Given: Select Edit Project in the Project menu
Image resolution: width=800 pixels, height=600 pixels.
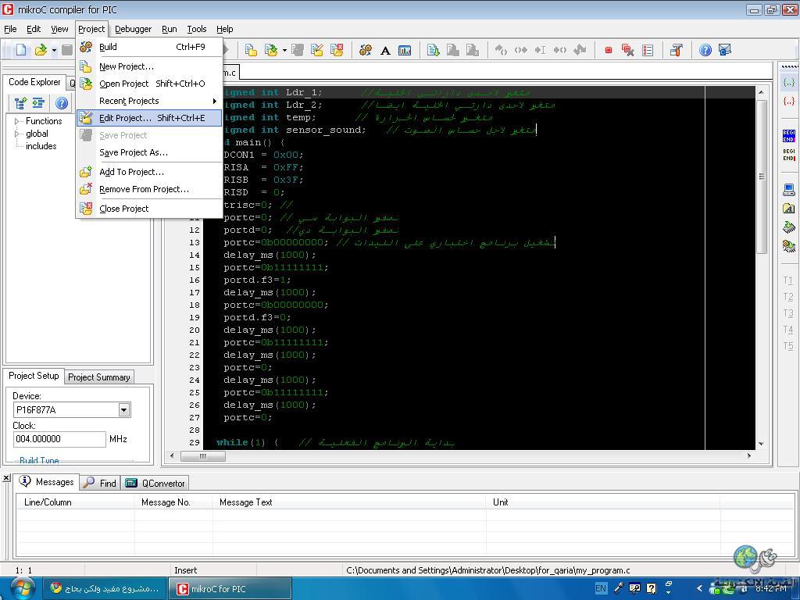Looking at the screenshot, I should pos(149,118).
